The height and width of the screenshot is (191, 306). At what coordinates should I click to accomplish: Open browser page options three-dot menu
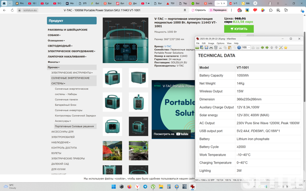click(231, 10)
